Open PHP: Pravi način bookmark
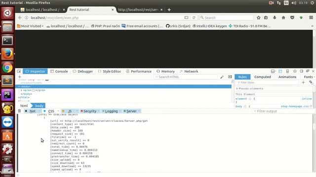The height and width of the screenshot is (177, 316). (105, 26)
